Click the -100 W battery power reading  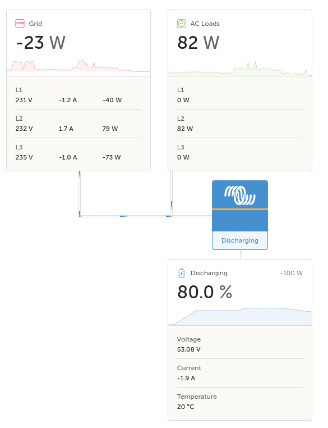(292, 273)
